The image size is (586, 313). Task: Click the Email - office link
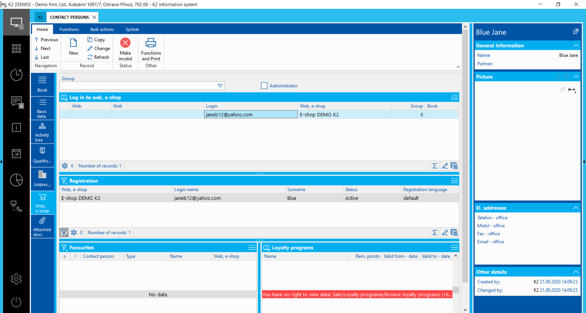click(490, 242)
